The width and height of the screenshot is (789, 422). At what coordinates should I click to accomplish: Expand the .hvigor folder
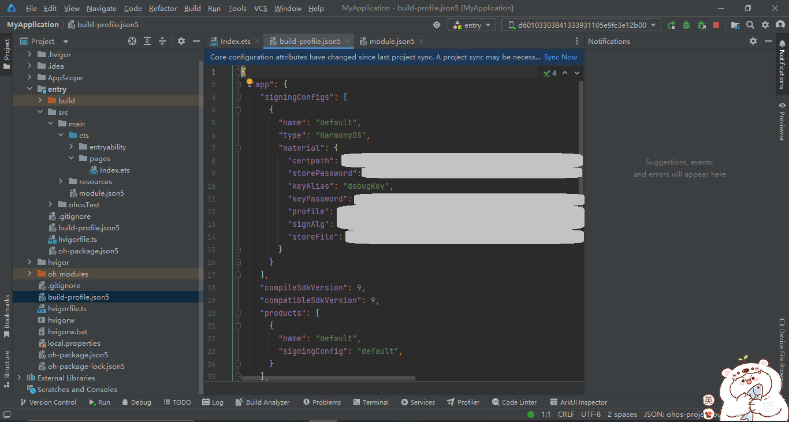coord(29,54)
